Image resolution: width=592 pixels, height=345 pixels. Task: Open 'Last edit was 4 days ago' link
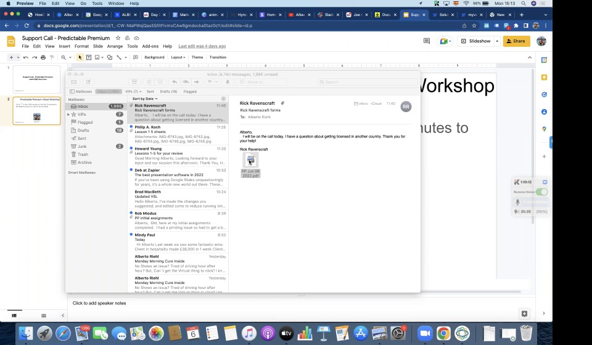pos(202,46)
